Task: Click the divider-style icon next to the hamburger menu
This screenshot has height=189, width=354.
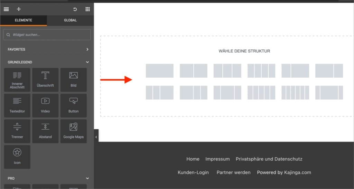Action: tap(19, 9)
